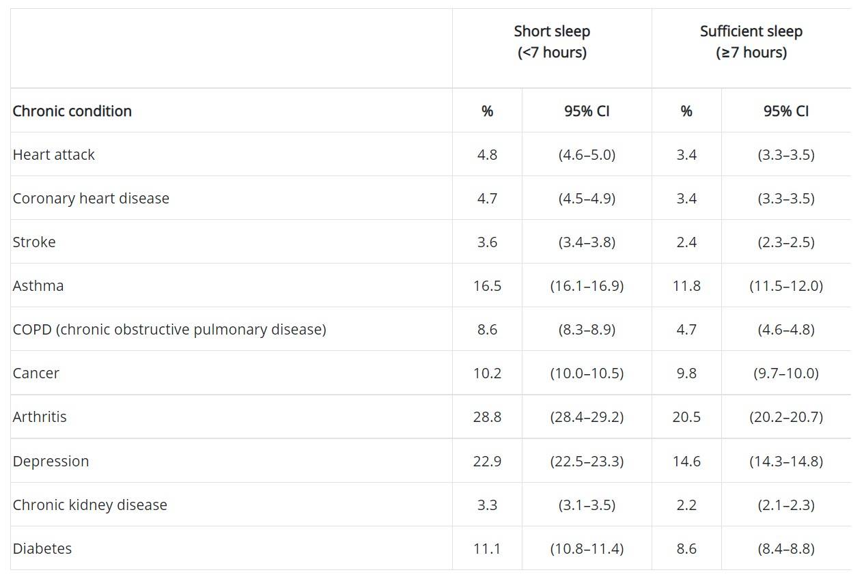
Task: Click Depression confidence interval (22.5–23.3)
Action: tap(587, 462)
